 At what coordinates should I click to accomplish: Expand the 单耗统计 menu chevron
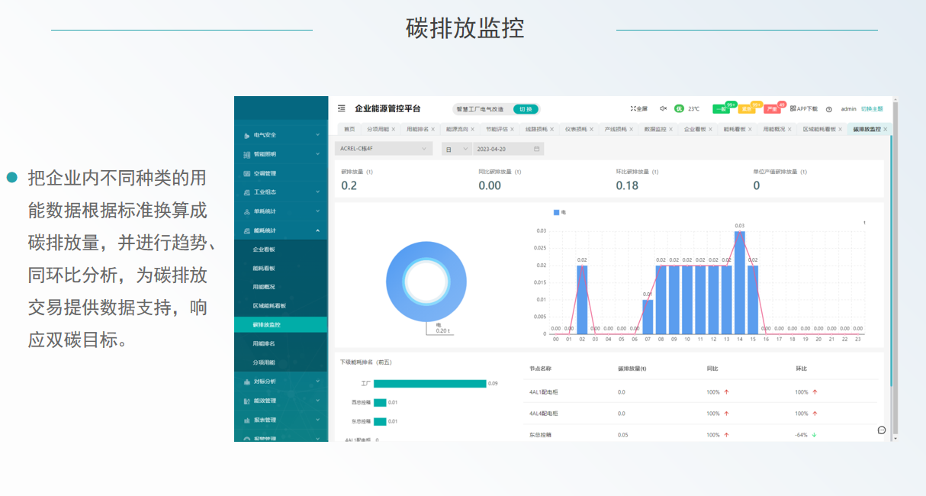point(317,211)
